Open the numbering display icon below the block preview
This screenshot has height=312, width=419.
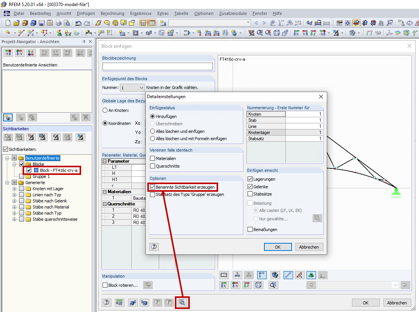click(x=225, y=275)
